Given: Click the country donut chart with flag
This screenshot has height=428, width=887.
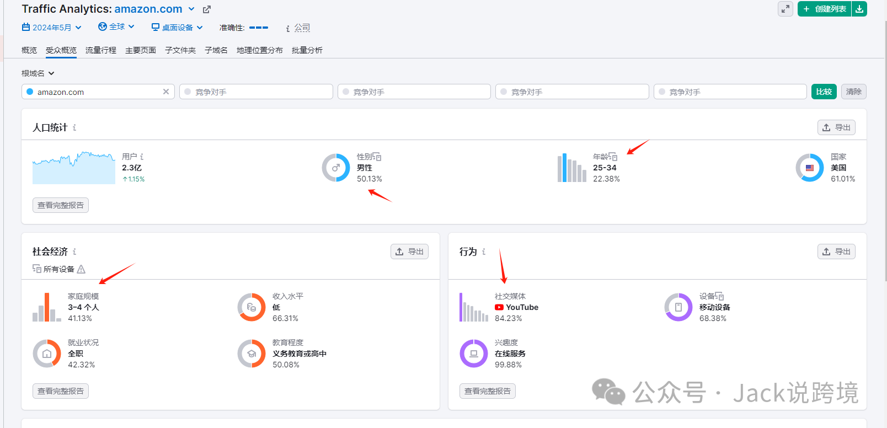Looking at the screenshot, I should click(x=810, y=168).
